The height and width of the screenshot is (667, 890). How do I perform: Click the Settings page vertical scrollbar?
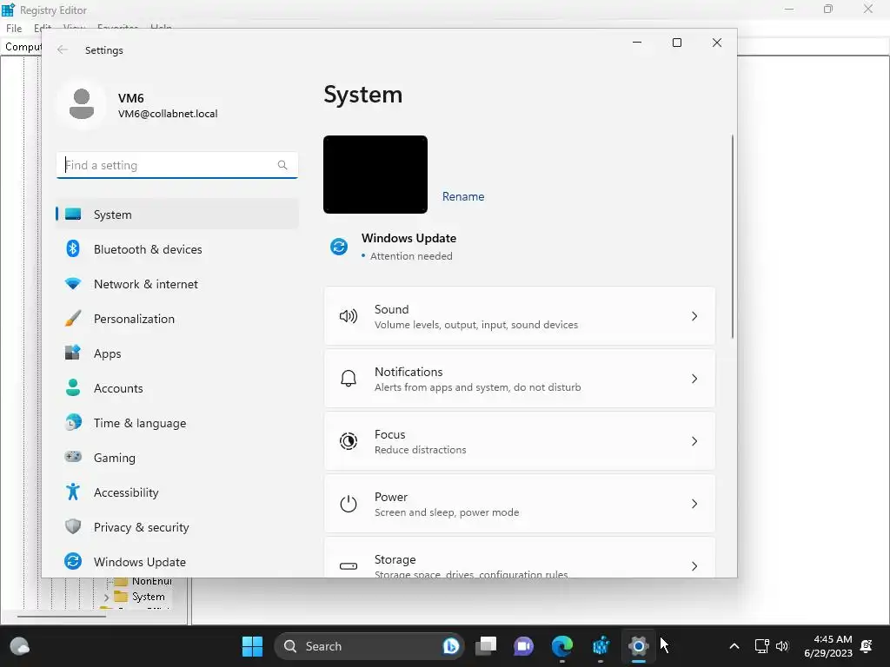click(732, 236)
